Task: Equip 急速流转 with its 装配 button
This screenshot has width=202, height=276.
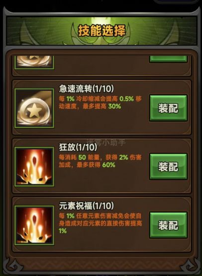Action: click(168, 108)
